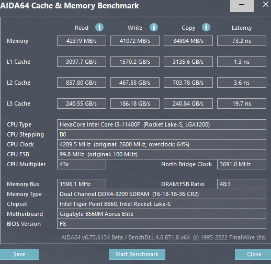Select L1 Cache read 3097.7 GB/s
This screenshot has height=264, width=271.
pos(82,62)
